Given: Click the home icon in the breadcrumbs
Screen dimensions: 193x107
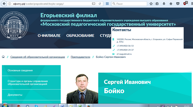Looking at the screenshot, I should [3, 57].
